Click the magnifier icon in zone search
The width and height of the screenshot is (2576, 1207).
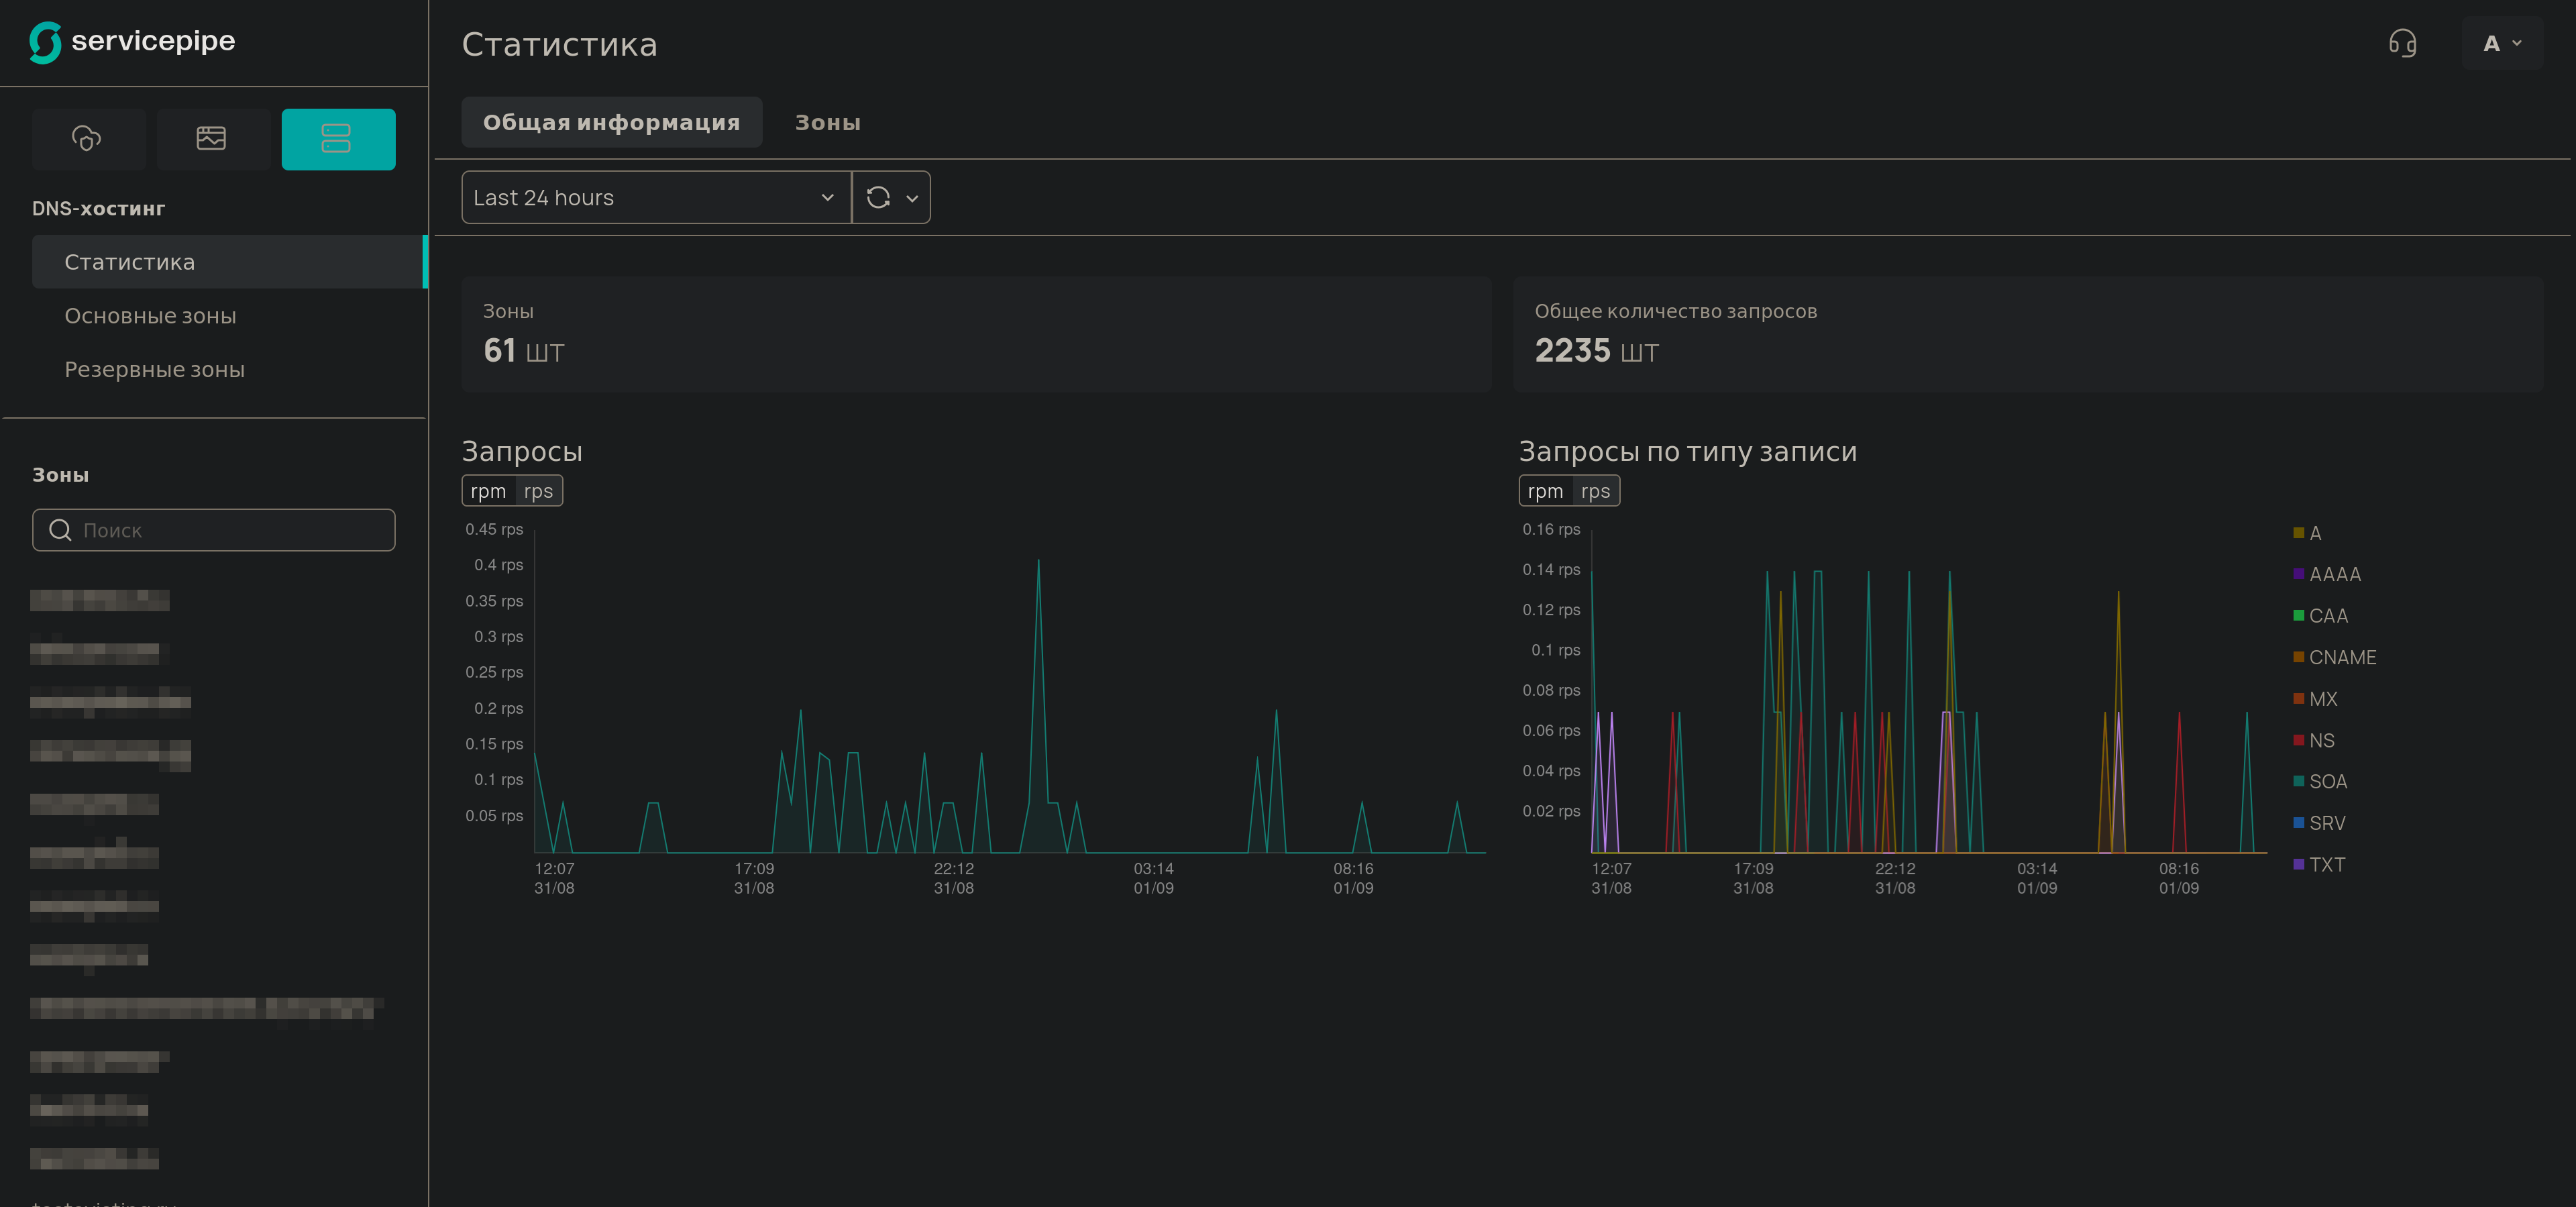[x=60, y=530]
